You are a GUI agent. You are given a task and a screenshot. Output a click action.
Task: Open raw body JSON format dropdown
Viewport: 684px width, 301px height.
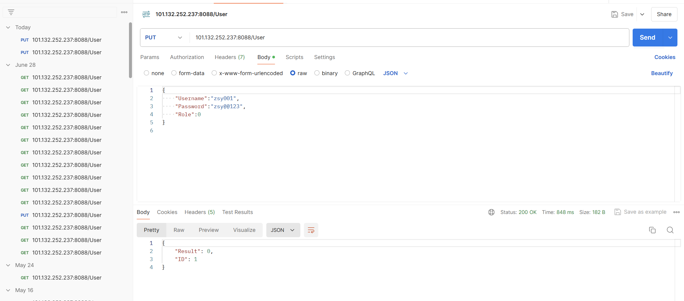tap(395, 73)
